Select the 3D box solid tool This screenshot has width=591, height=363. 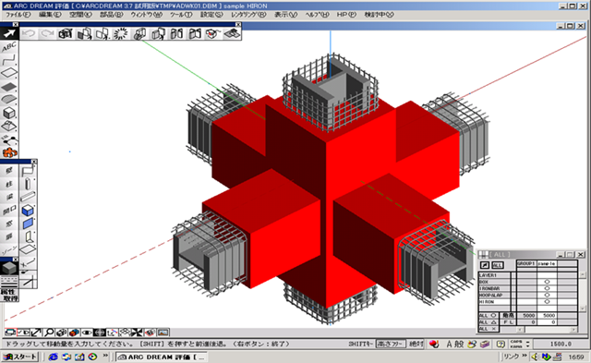(x=9, y=113)
